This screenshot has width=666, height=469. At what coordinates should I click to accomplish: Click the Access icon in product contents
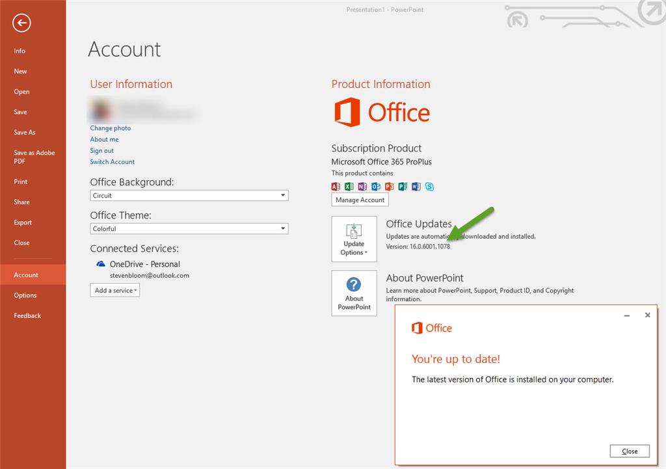point(336,187)
